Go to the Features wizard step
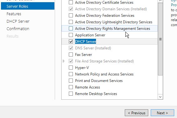The image size is (177, 118). pos(14,14)
